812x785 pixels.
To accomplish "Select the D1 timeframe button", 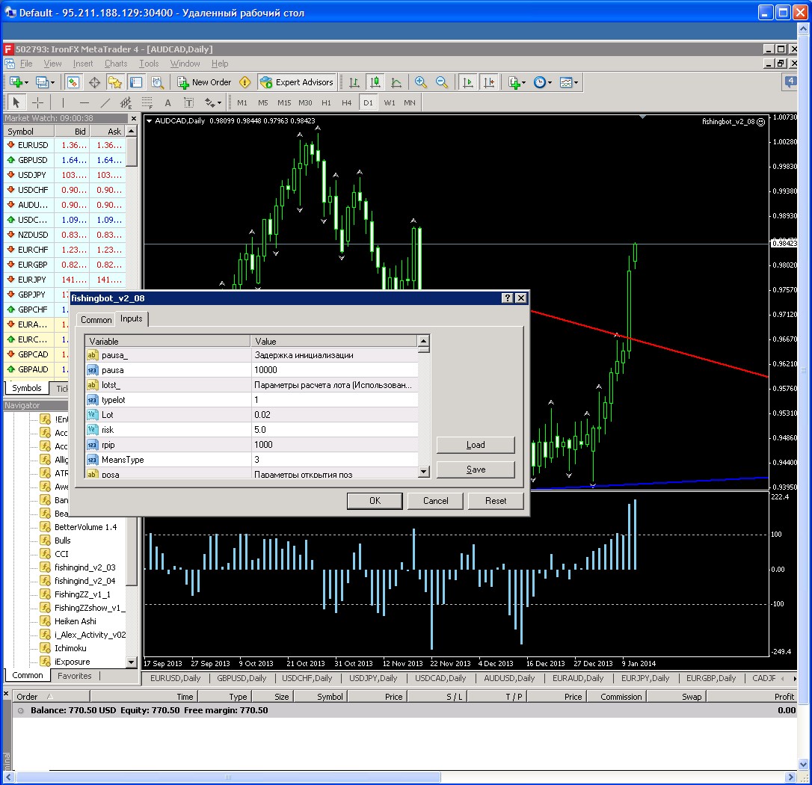I will 368,102.
